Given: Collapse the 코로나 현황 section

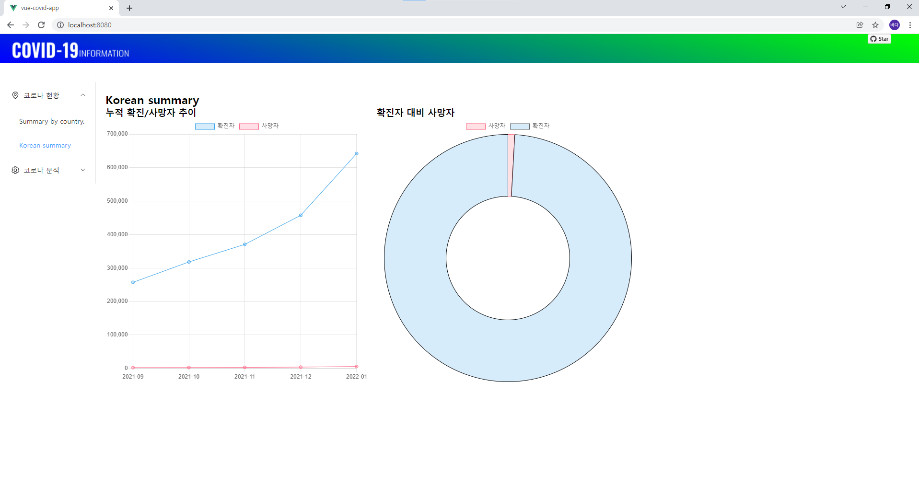Looking at the screenshot, I should (x=82, y=95).
